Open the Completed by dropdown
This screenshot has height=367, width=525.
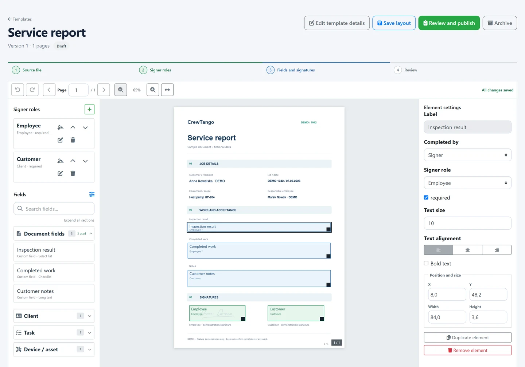(468, 155)
